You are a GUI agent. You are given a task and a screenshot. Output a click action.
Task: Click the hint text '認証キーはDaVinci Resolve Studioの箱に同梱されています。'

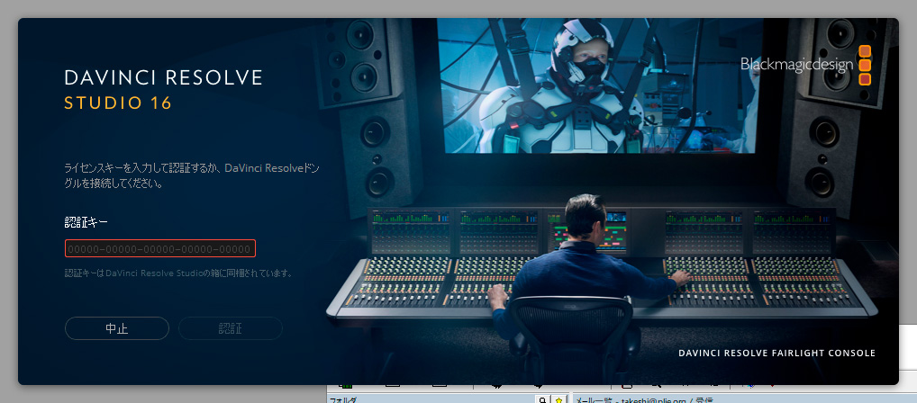pos(178,273)
